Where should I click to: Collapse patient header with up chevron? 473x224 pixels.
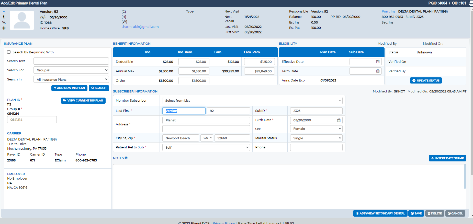coord(4,11)
